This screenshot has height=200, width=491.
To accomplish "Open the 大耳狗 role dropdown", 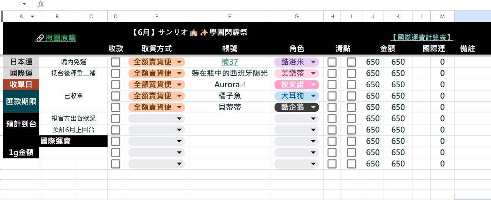I will pyautogui.click(x=296, y=96).
